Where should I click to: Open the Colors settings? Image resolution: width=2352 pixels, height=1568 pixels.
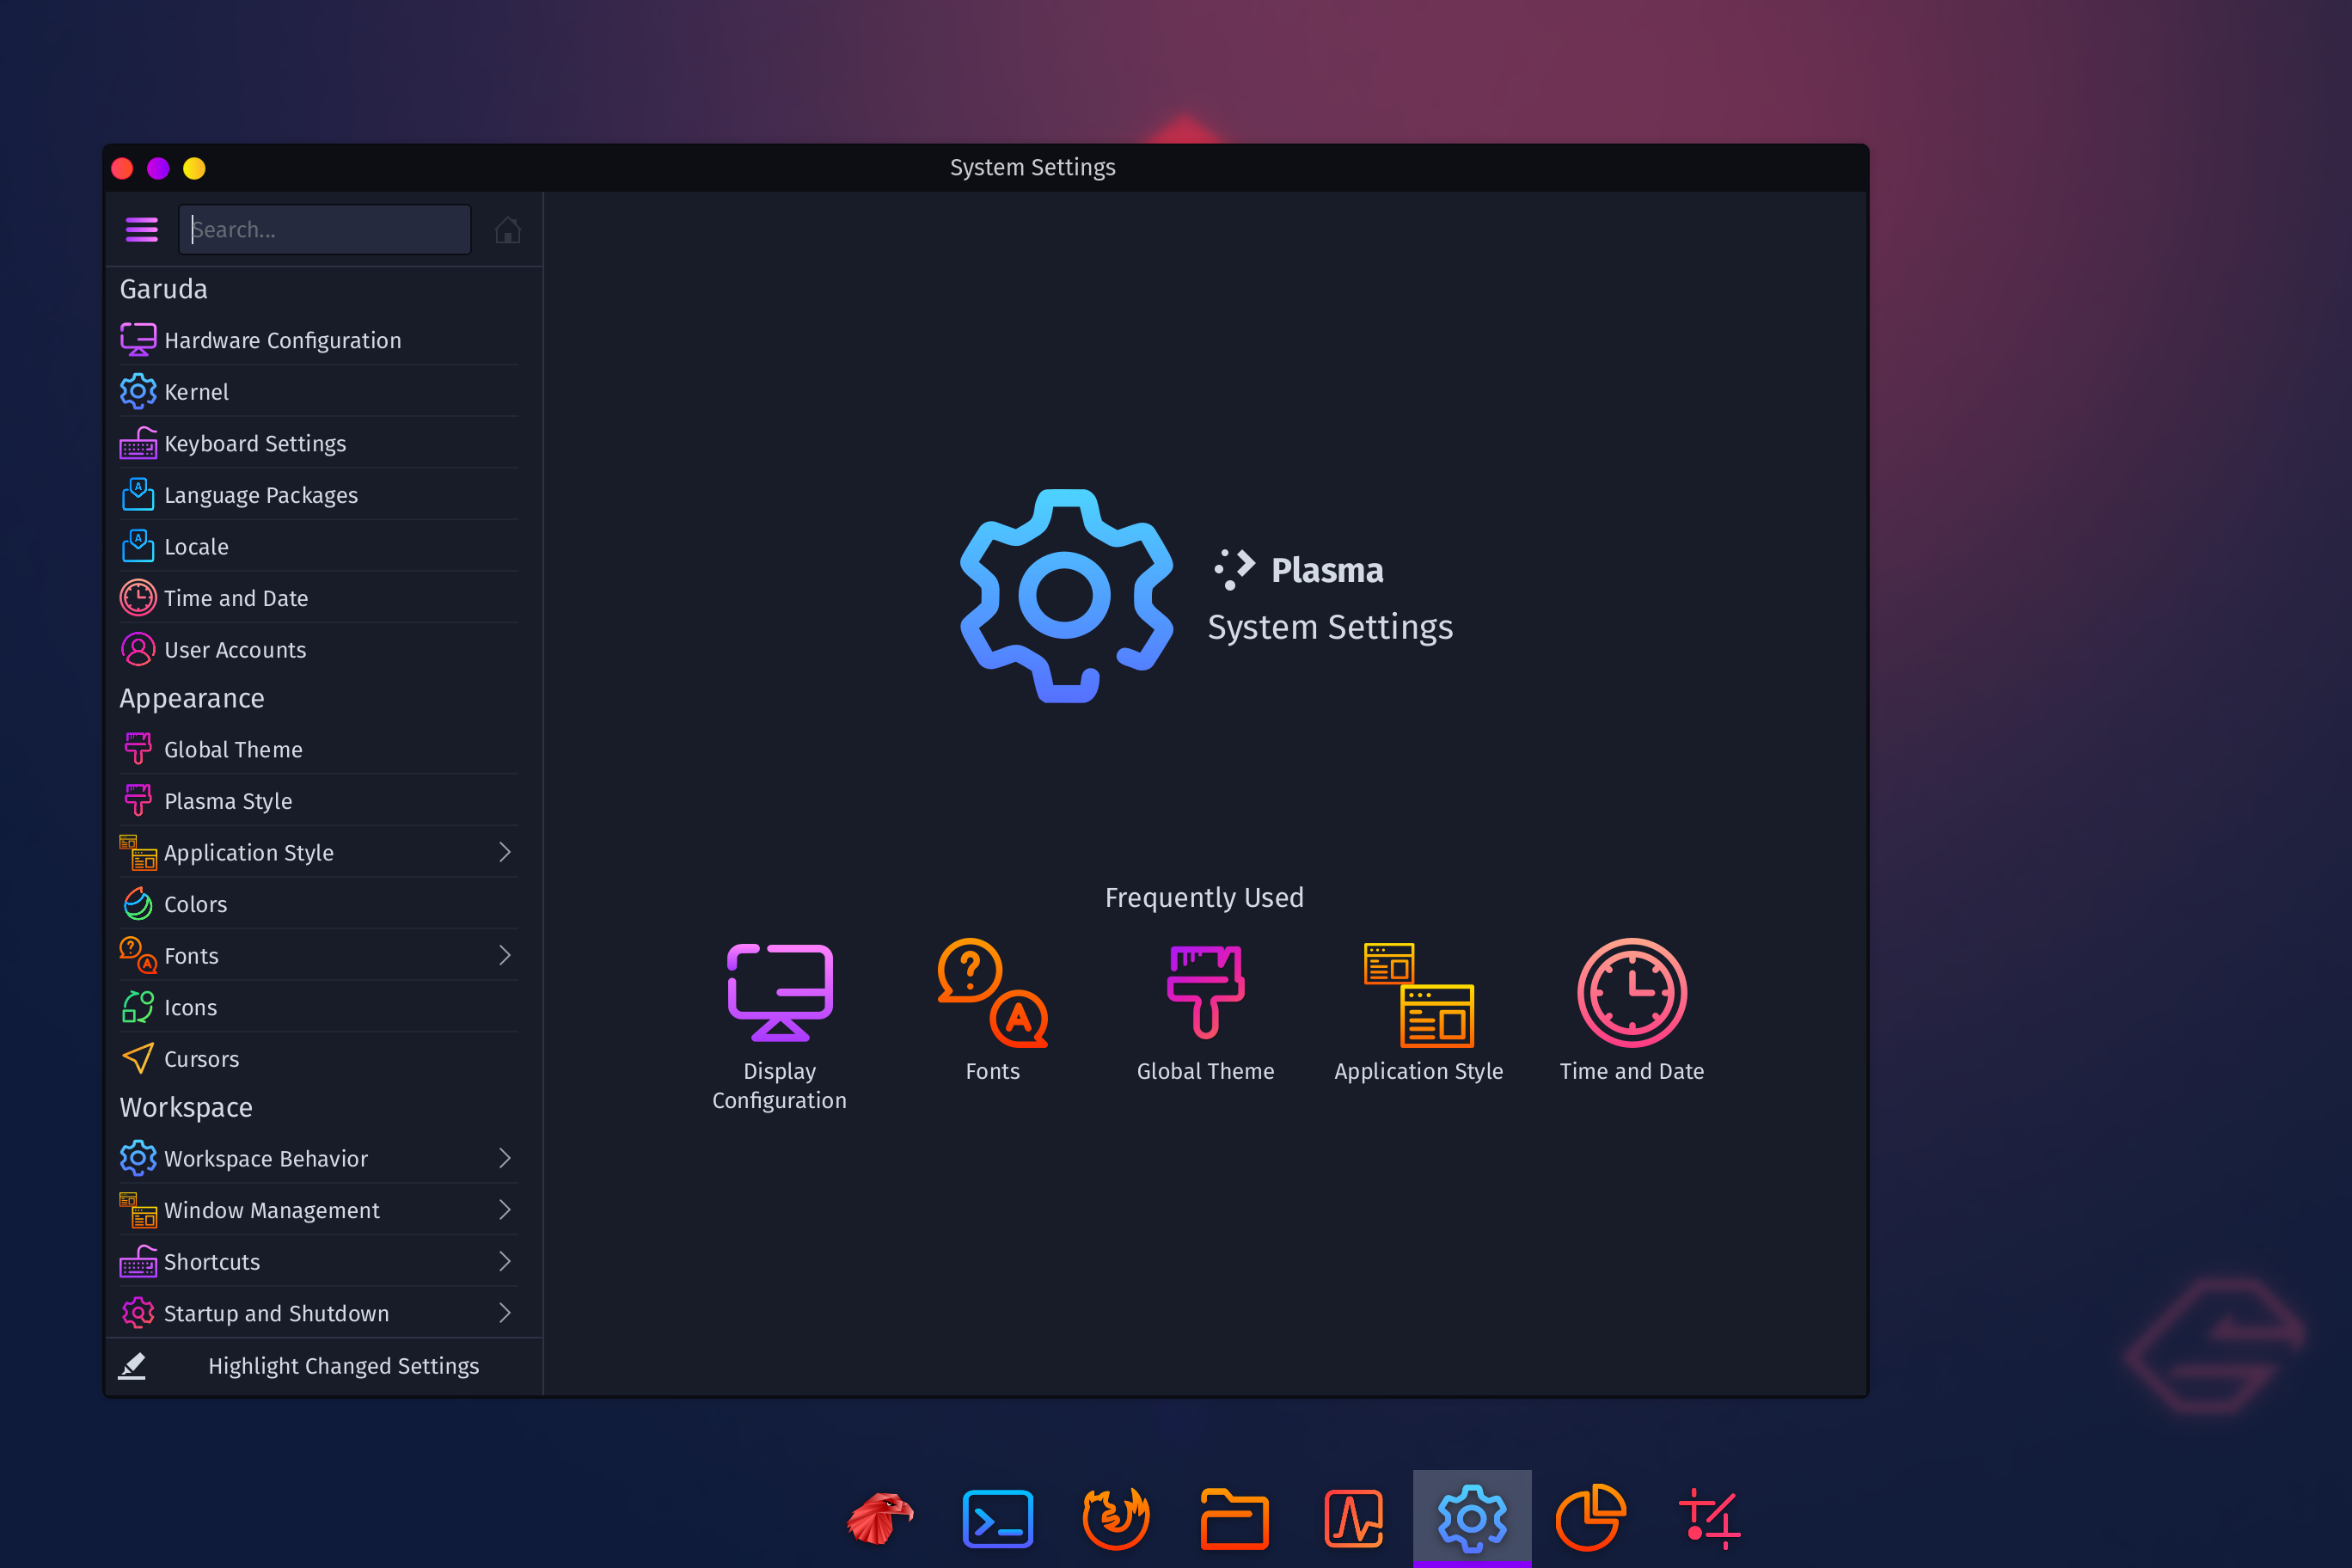click(318, 904)
